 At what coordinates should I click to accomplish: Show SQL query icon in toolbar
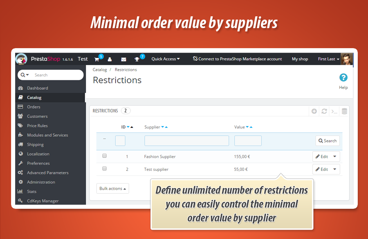click(x=334, y=111)
